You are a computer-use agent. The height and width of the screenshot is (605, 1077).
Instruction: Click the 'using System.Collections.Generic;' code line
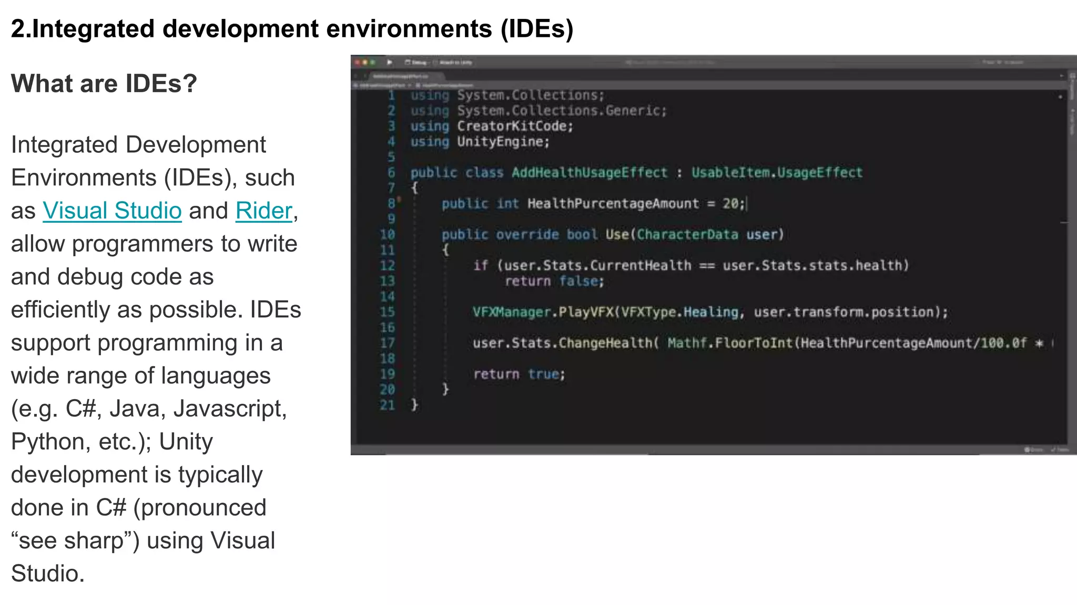pyautogui.click(x=538, y=111)
